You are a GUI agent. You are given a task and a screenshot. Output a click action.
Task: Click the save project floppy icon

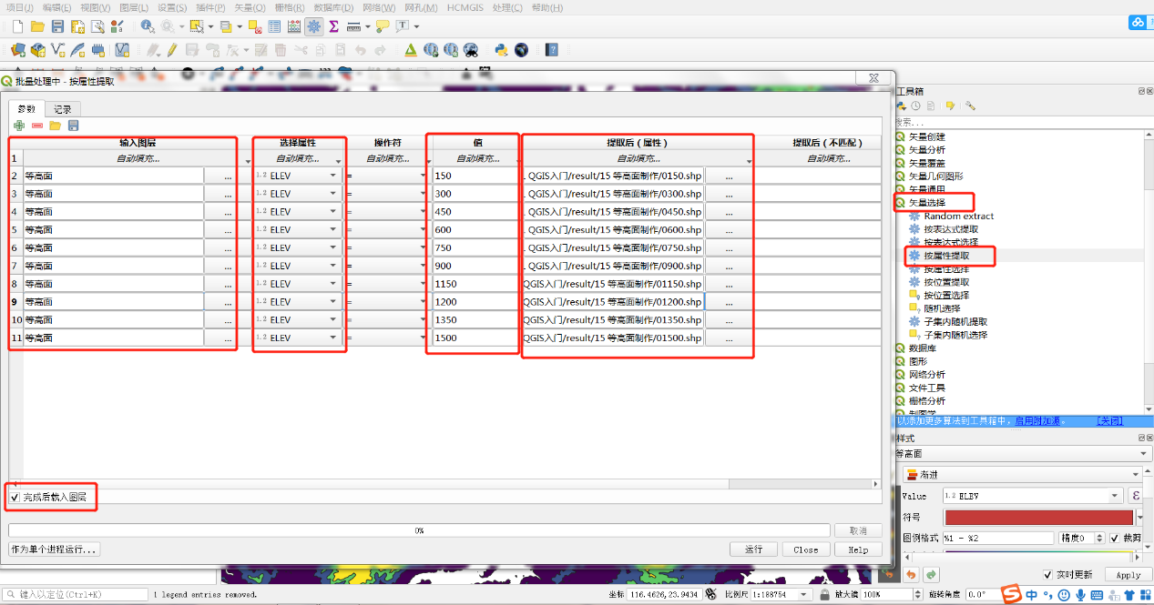point(57,26)
